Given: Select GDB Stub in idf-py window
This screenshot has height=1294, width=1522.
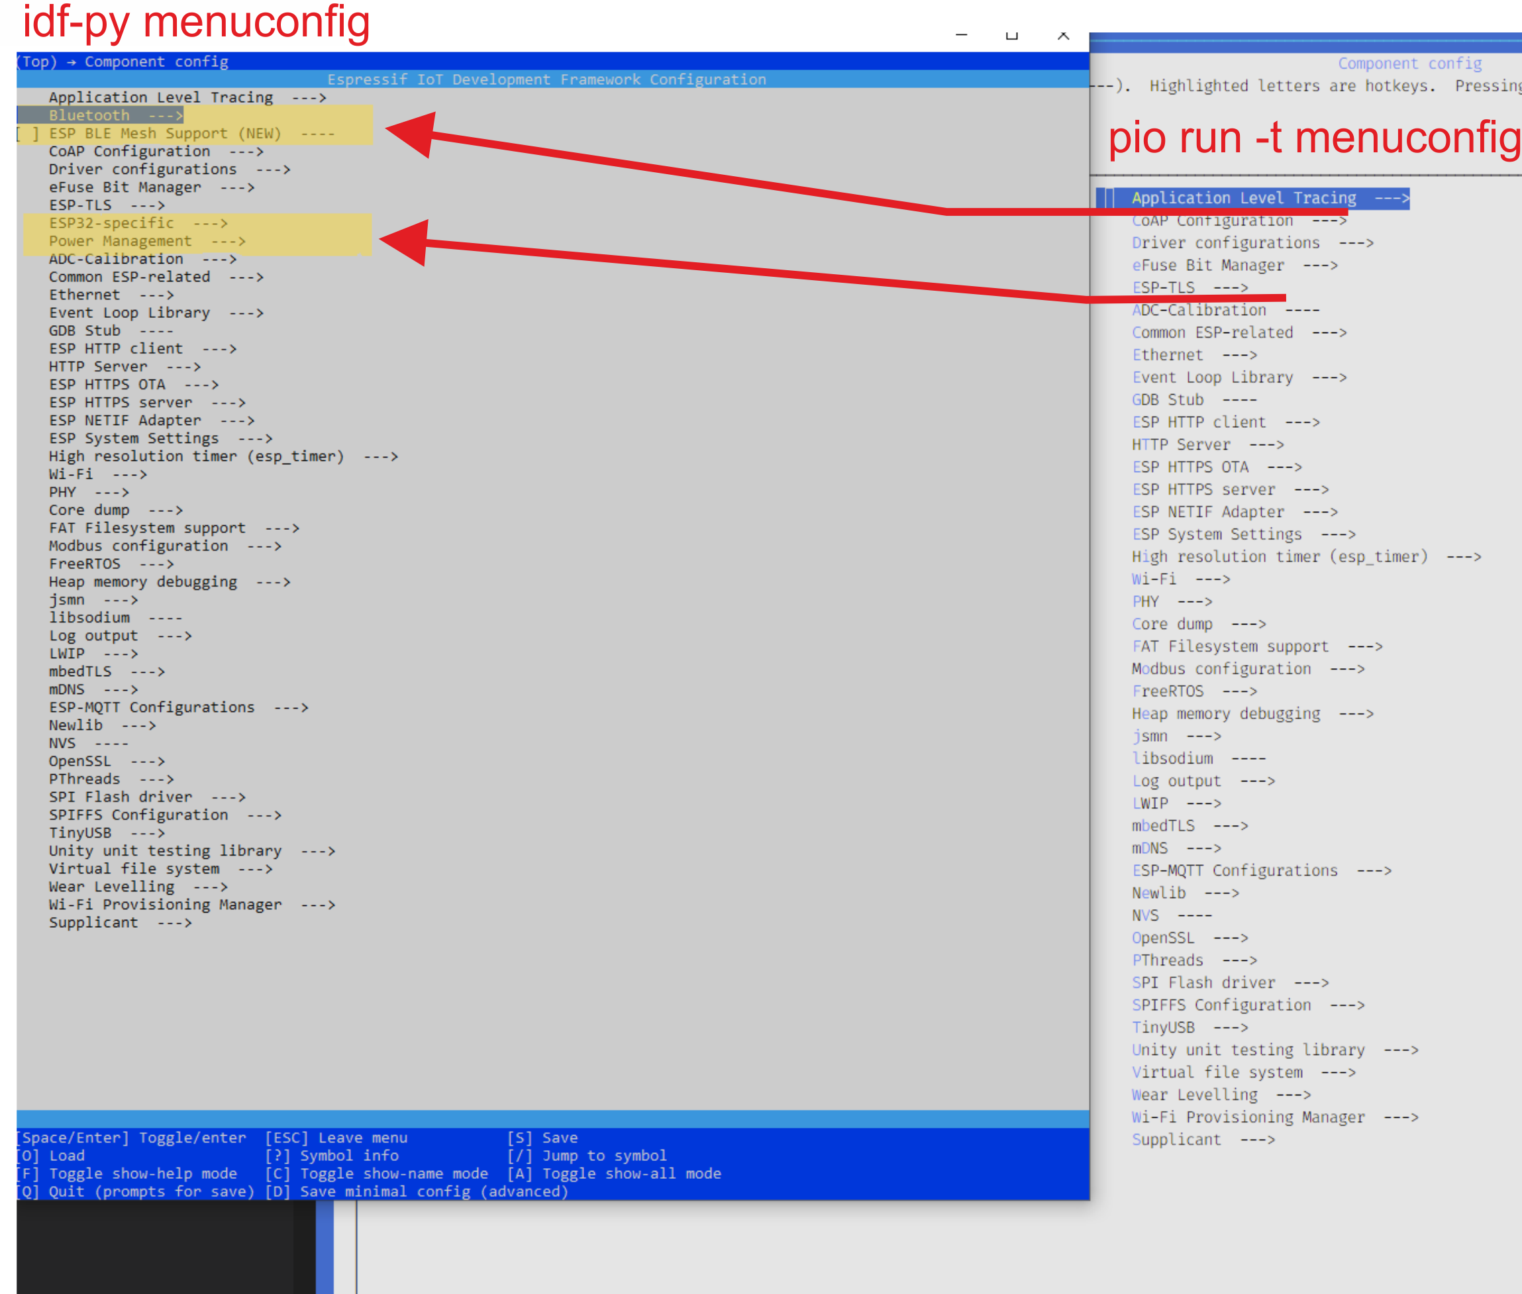Looking at the screenshot, I should click(111, 331).
